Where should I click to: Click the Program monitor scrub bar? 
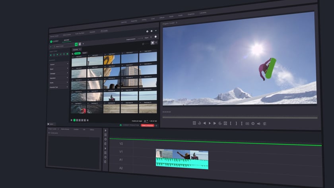(240, 117)
